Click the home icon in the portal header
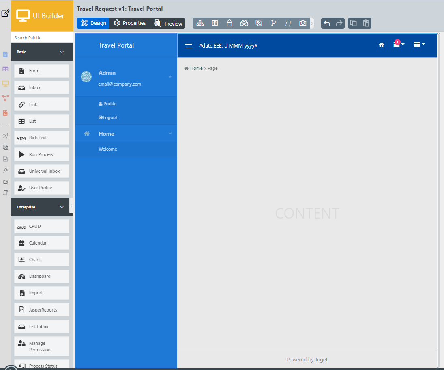The width and height of the screenshot is (444, 370). pyautogui.click(x=382, y=45)
